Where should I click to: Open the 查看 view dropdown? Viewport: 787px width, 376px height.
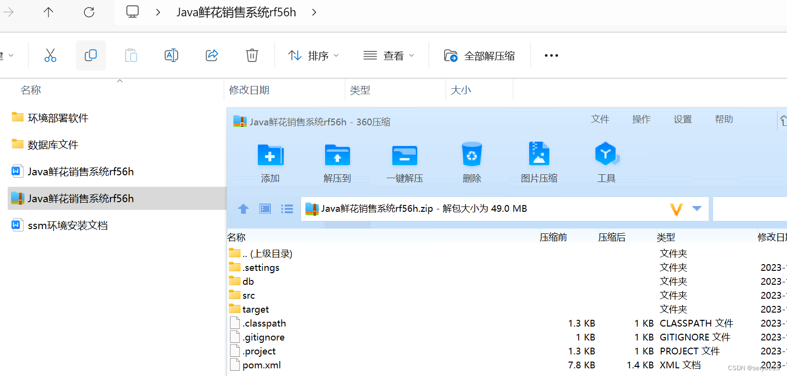tap(389, 56)
